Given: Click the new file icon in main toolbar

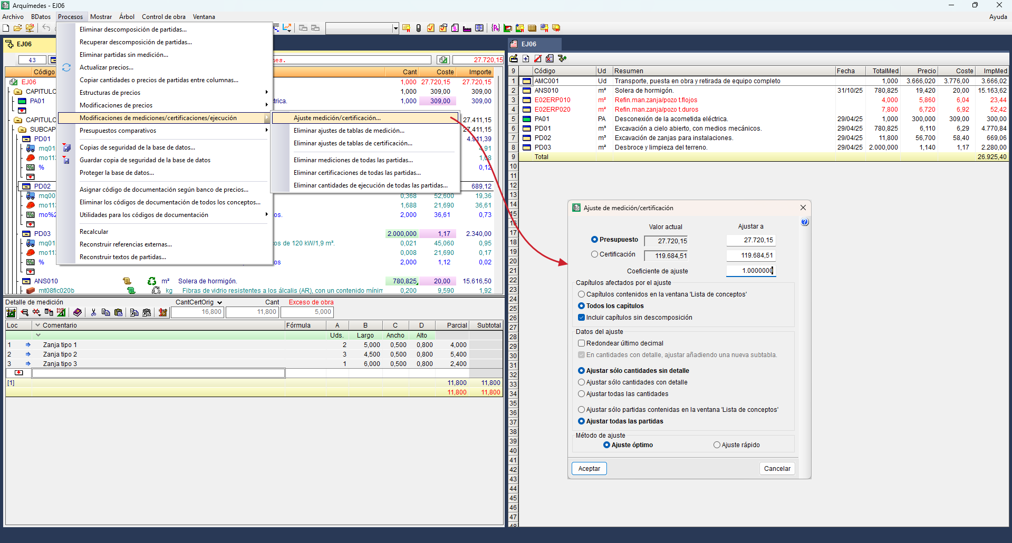Looking at the screenshot, I should click(x=6, y=28).
